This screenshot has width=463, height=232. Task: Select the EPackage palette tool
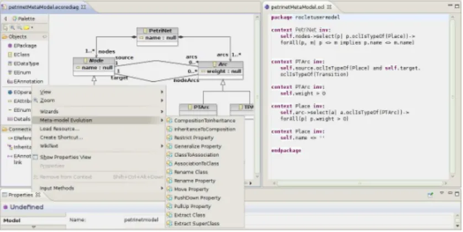click(22, 46)
